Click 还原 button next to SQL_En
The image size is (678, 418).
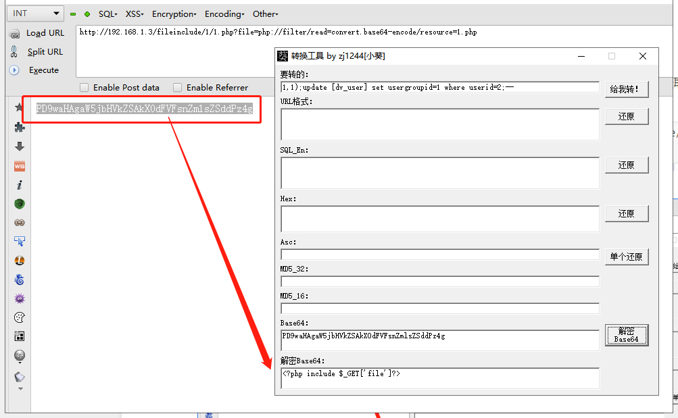[x=627, y=165]
